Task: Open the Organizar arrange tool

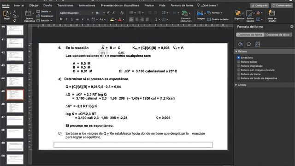Action: click(x=238, y=13)
